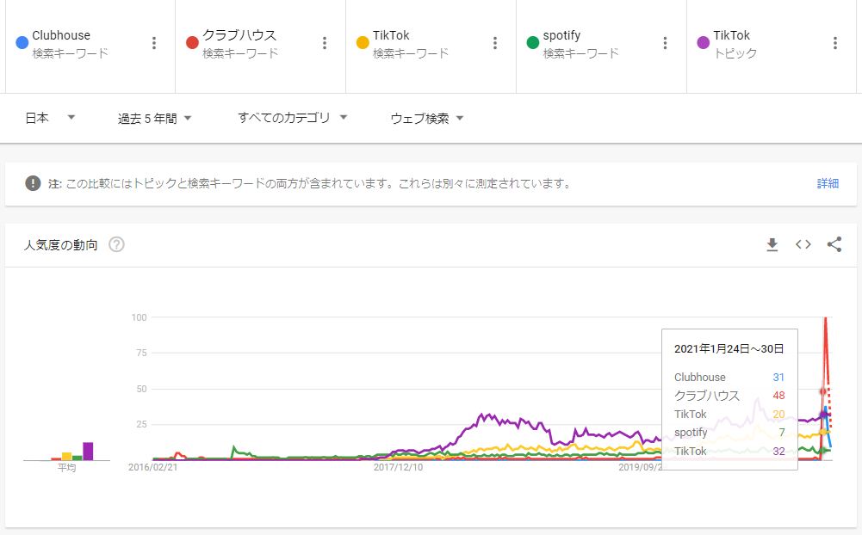Edit the クラブハウス search term

[239, 35]
